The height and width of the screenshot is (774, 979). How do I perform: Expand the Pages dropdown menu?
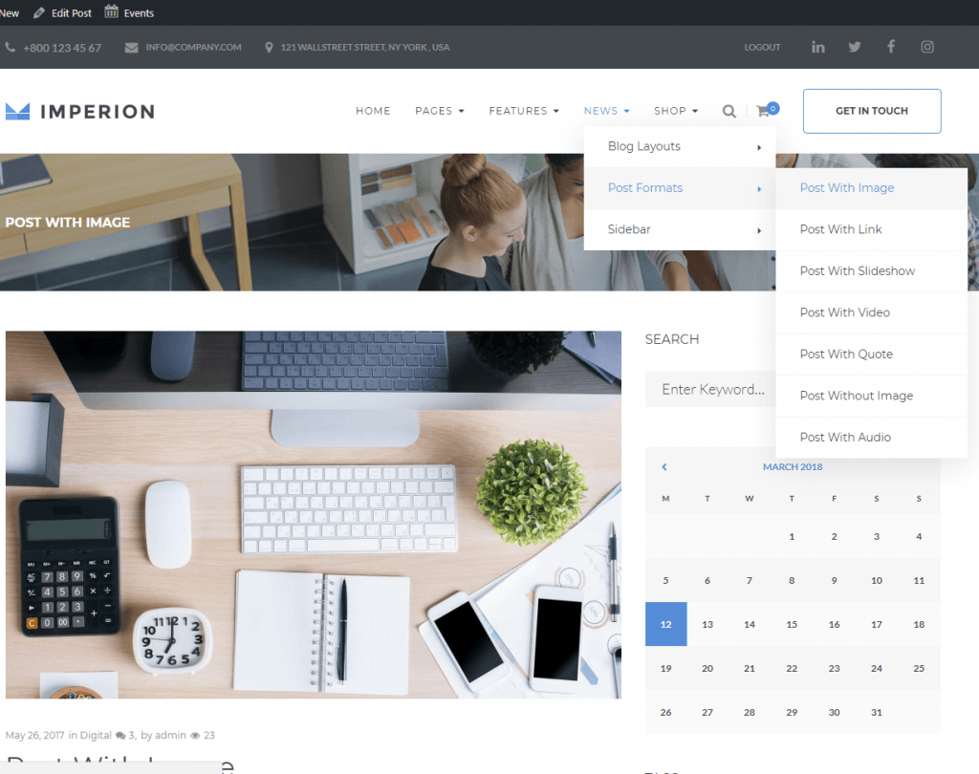(x=439, y=111)
